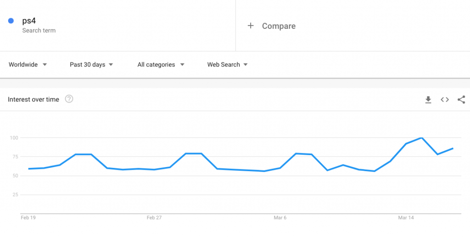
Task: Click the Feb 27 date axis label
Action: [154, 218]
